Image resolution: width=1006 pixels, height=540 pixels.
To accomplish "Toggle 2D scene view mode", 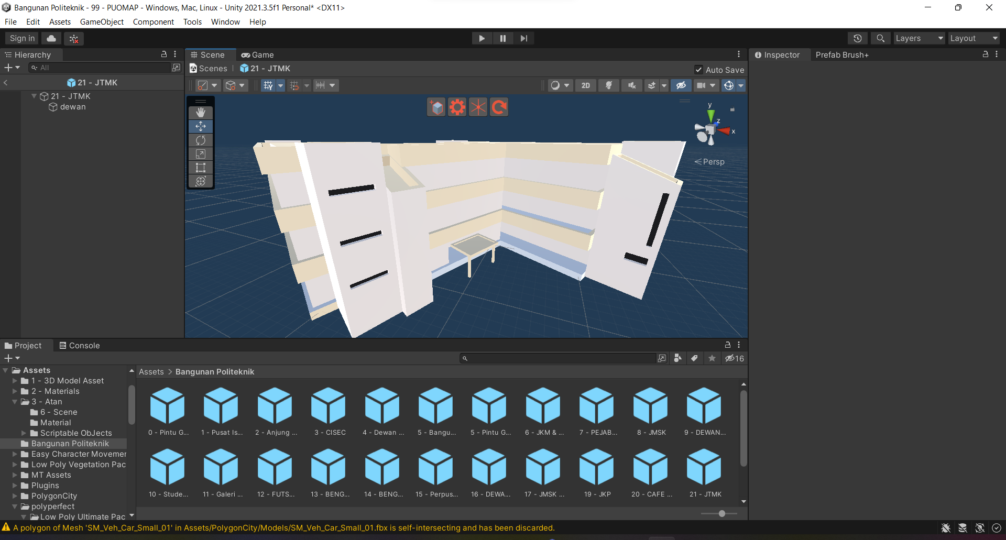I will pyautogui.click(x=585, y=85).
